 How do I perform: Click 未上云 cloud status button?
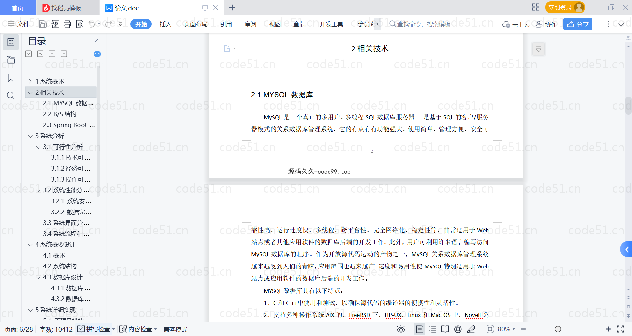(516, 24)
